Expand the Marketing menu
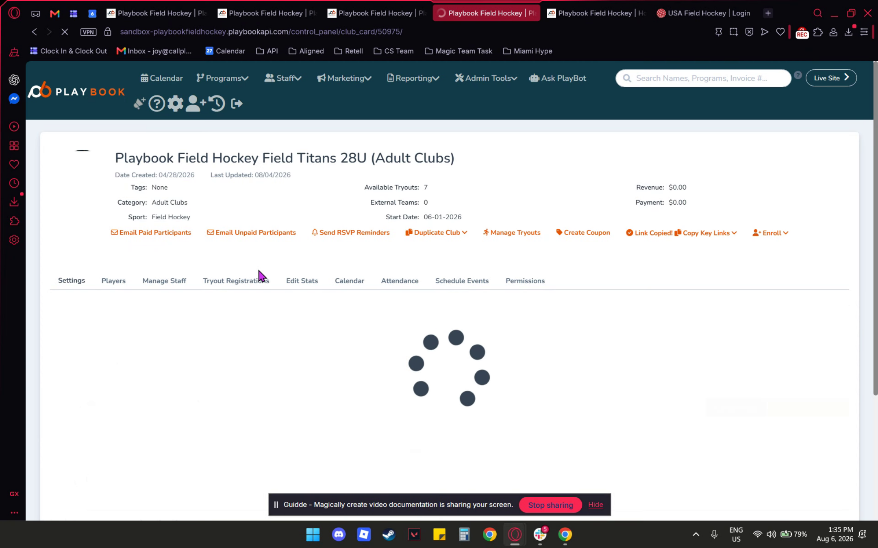878x548 pixels. pos(344,78)
